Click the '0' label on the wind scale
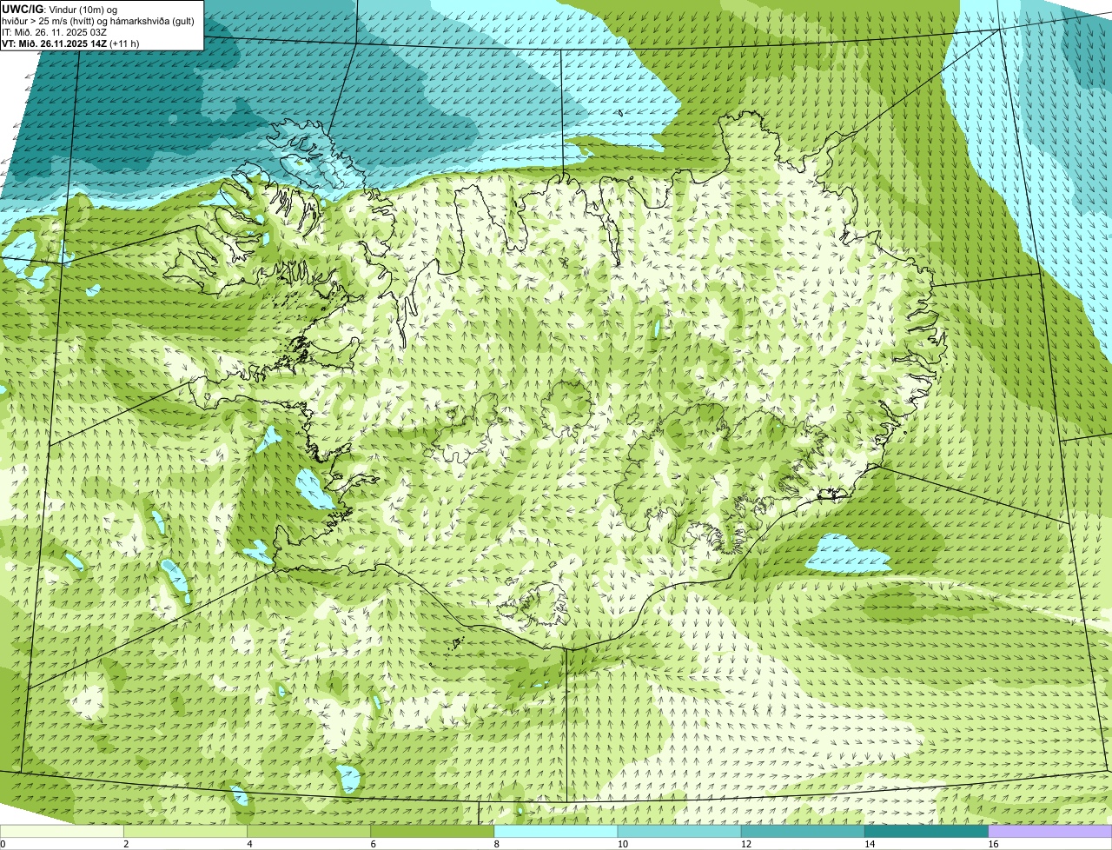Image resolution: width=1112 pixels, height=850 pixels. (3, 844)
